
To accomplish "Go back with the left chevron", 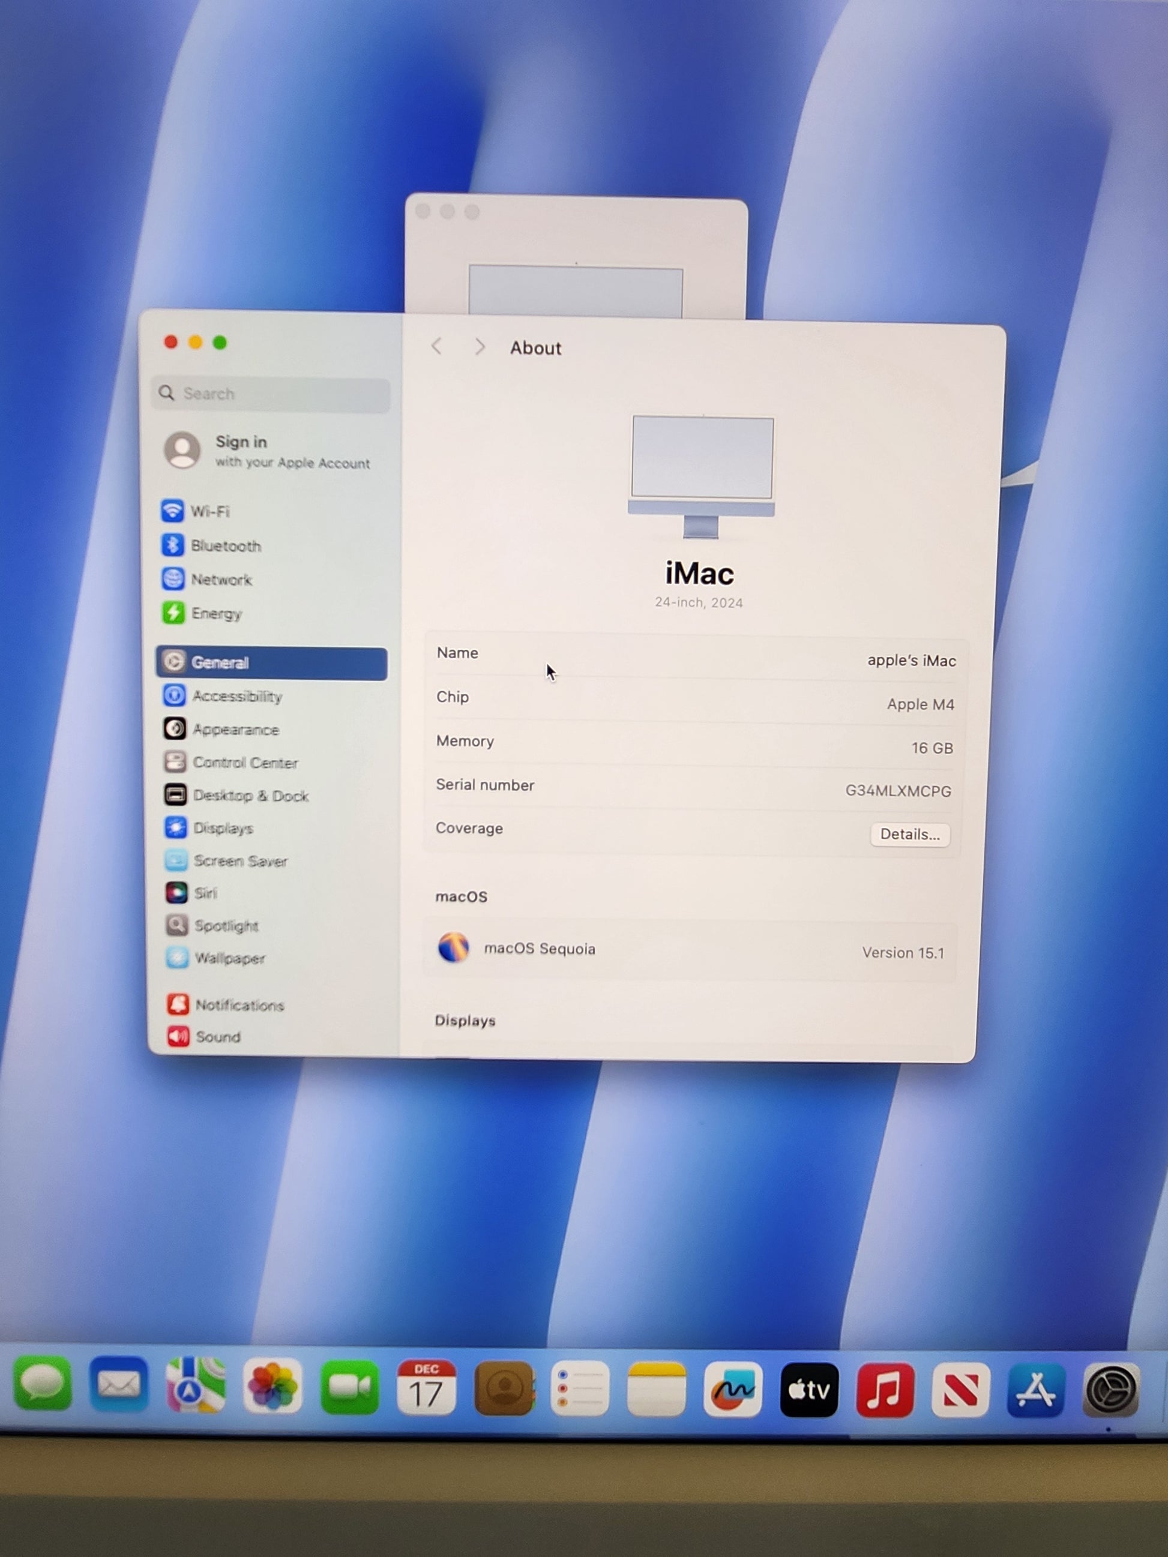I will (x=436, y=346).
